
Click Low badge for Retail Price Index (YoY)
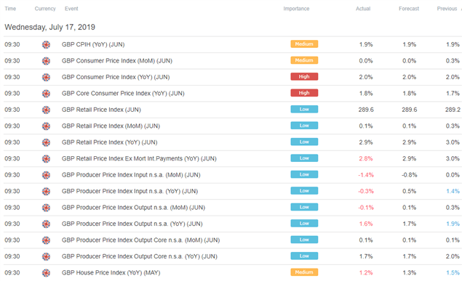tap(304, 142)
